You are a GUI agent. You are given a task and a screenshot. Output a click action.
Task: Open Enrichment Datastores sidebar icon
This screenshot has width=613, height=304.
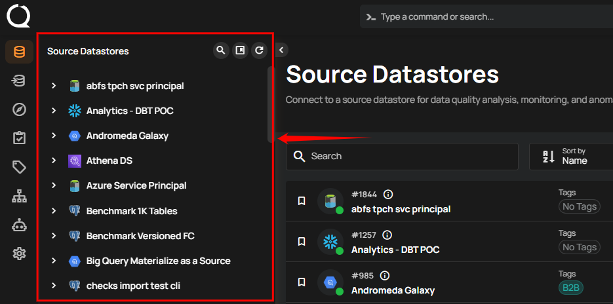pyautogui.click(x=19, y=81)
